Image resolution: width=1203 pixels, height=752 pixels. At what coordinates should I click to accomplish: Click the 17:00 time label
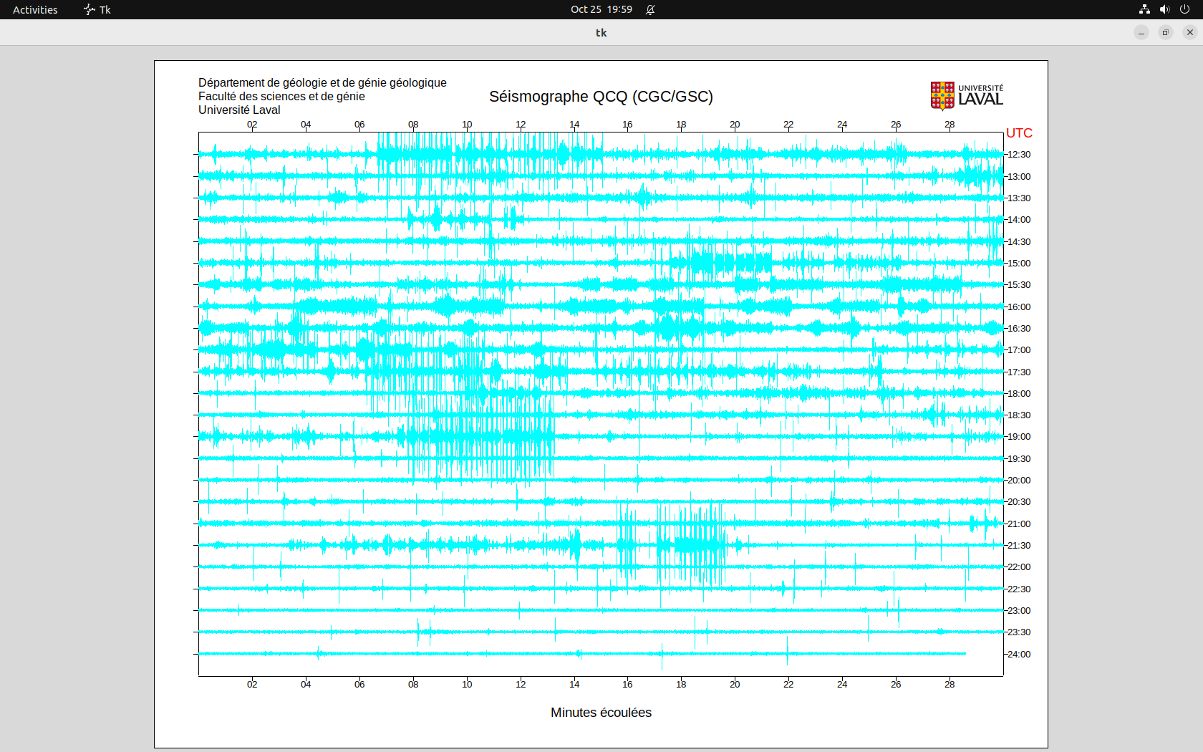1019,350
